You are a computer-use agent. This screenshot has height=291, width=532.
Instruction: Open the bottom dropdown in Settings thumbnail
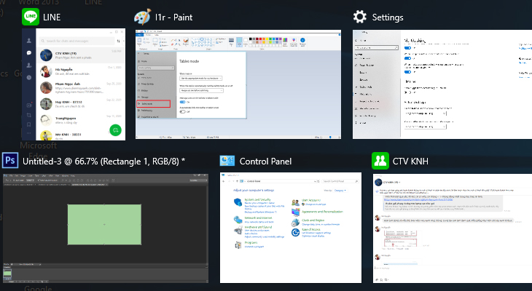point(426,127)
